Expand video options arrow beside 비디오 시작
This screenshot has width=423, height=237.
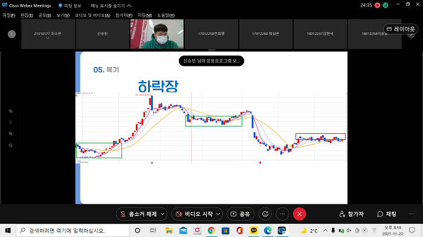coord(218,214)
